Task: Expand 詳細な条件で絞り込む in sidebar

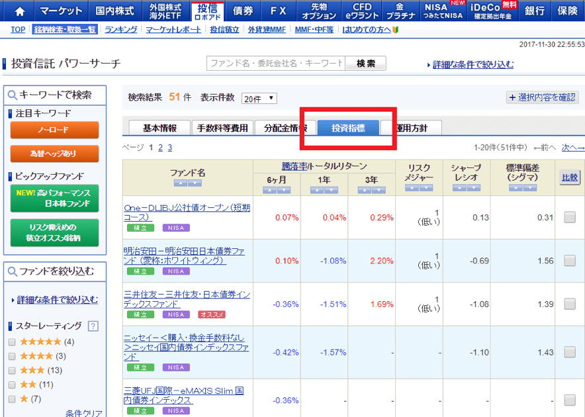Action: (57, 301)
